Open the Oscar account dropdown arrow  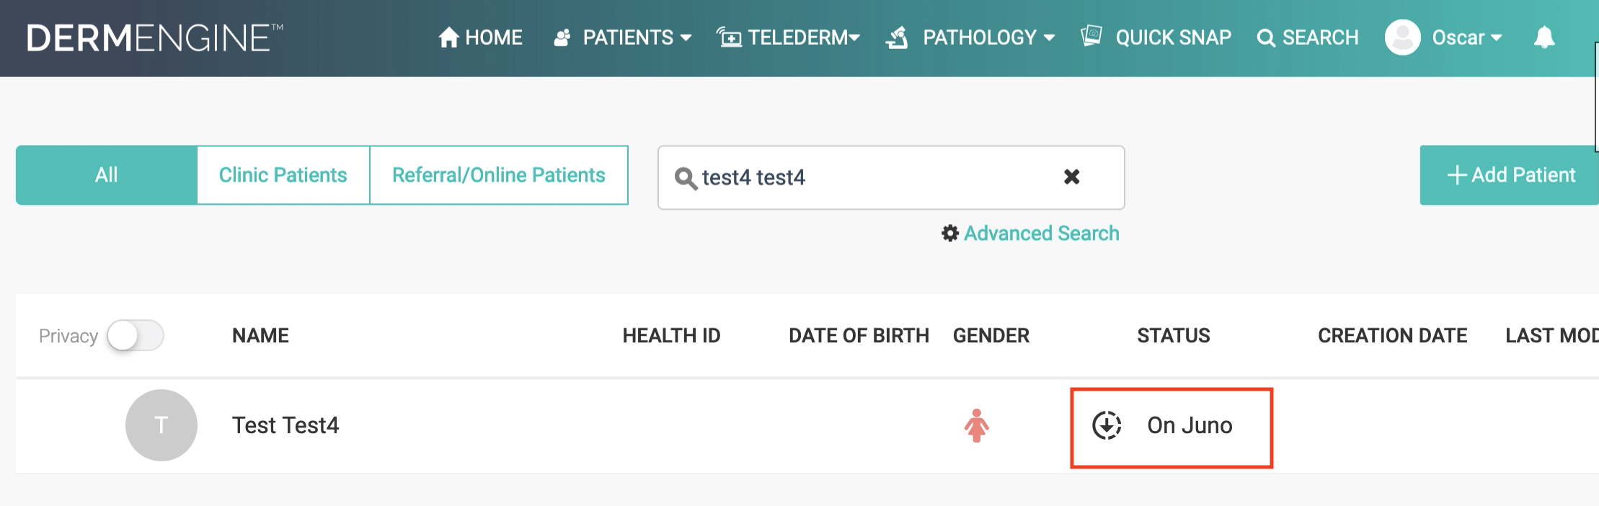[1496, 37]
